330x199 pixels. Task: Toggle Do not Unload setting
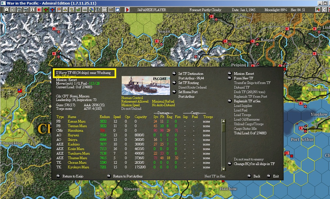131,108
